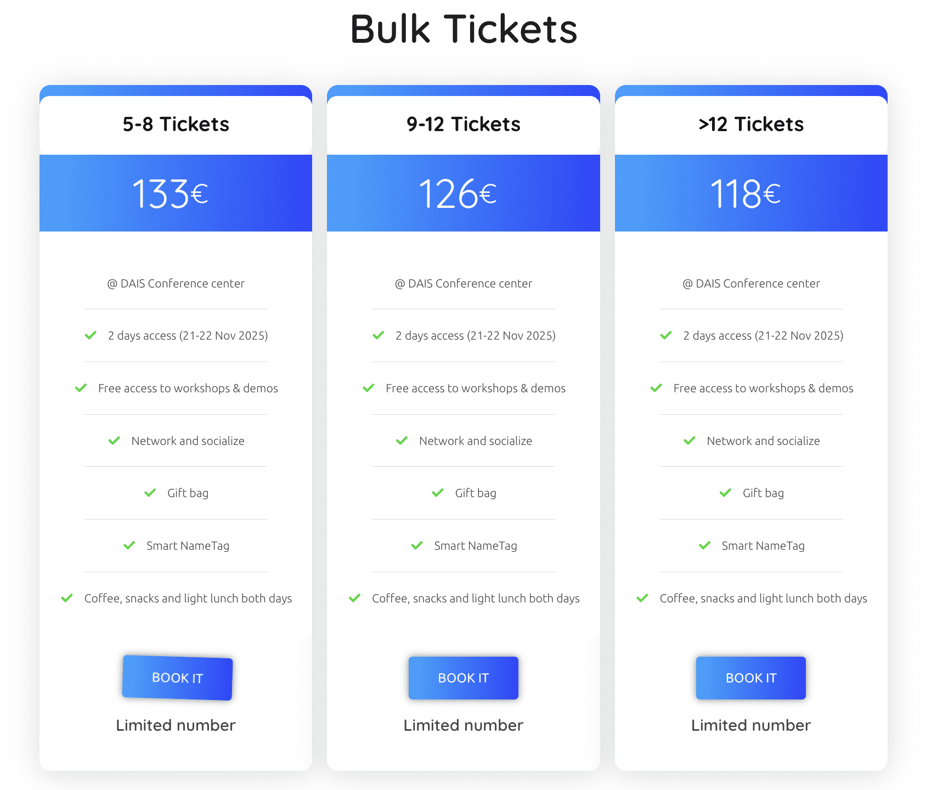926x790 pixels.
Task: Book the >12 Tickets plan
Action: (750, 678)
